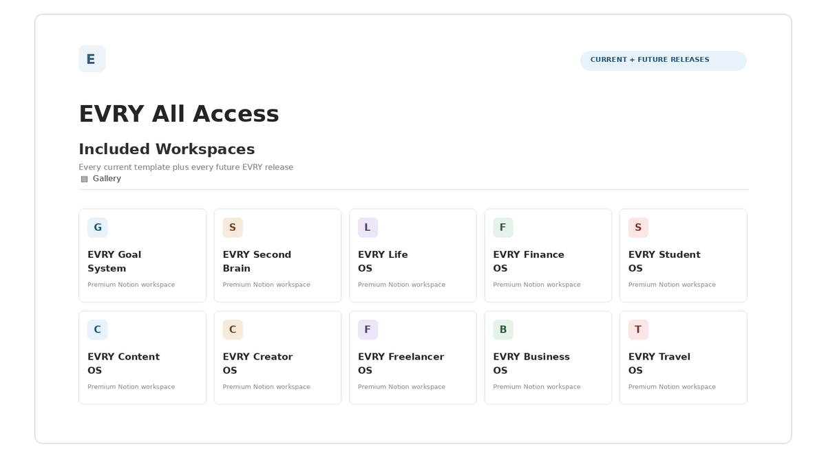Image resolution: width=826 pixels, height=464 pixels.
Task: Click the C icon on EVRY Creator OS
Action: [233, 329]
